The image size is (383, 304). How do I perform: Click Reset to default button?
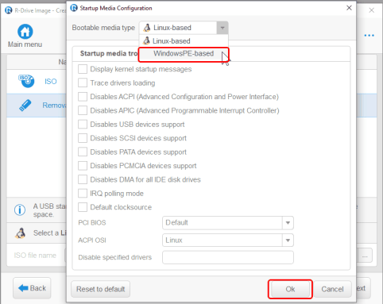tap(101, 289)
